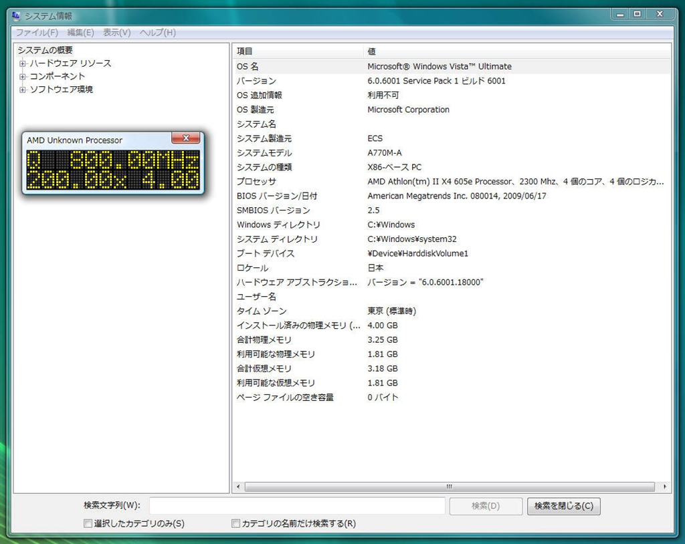The width and height of the screenshot is (685, 544).
Task: Click the ハードウェア アブストラクショ... row label
Action: click(x=296, y=283)
